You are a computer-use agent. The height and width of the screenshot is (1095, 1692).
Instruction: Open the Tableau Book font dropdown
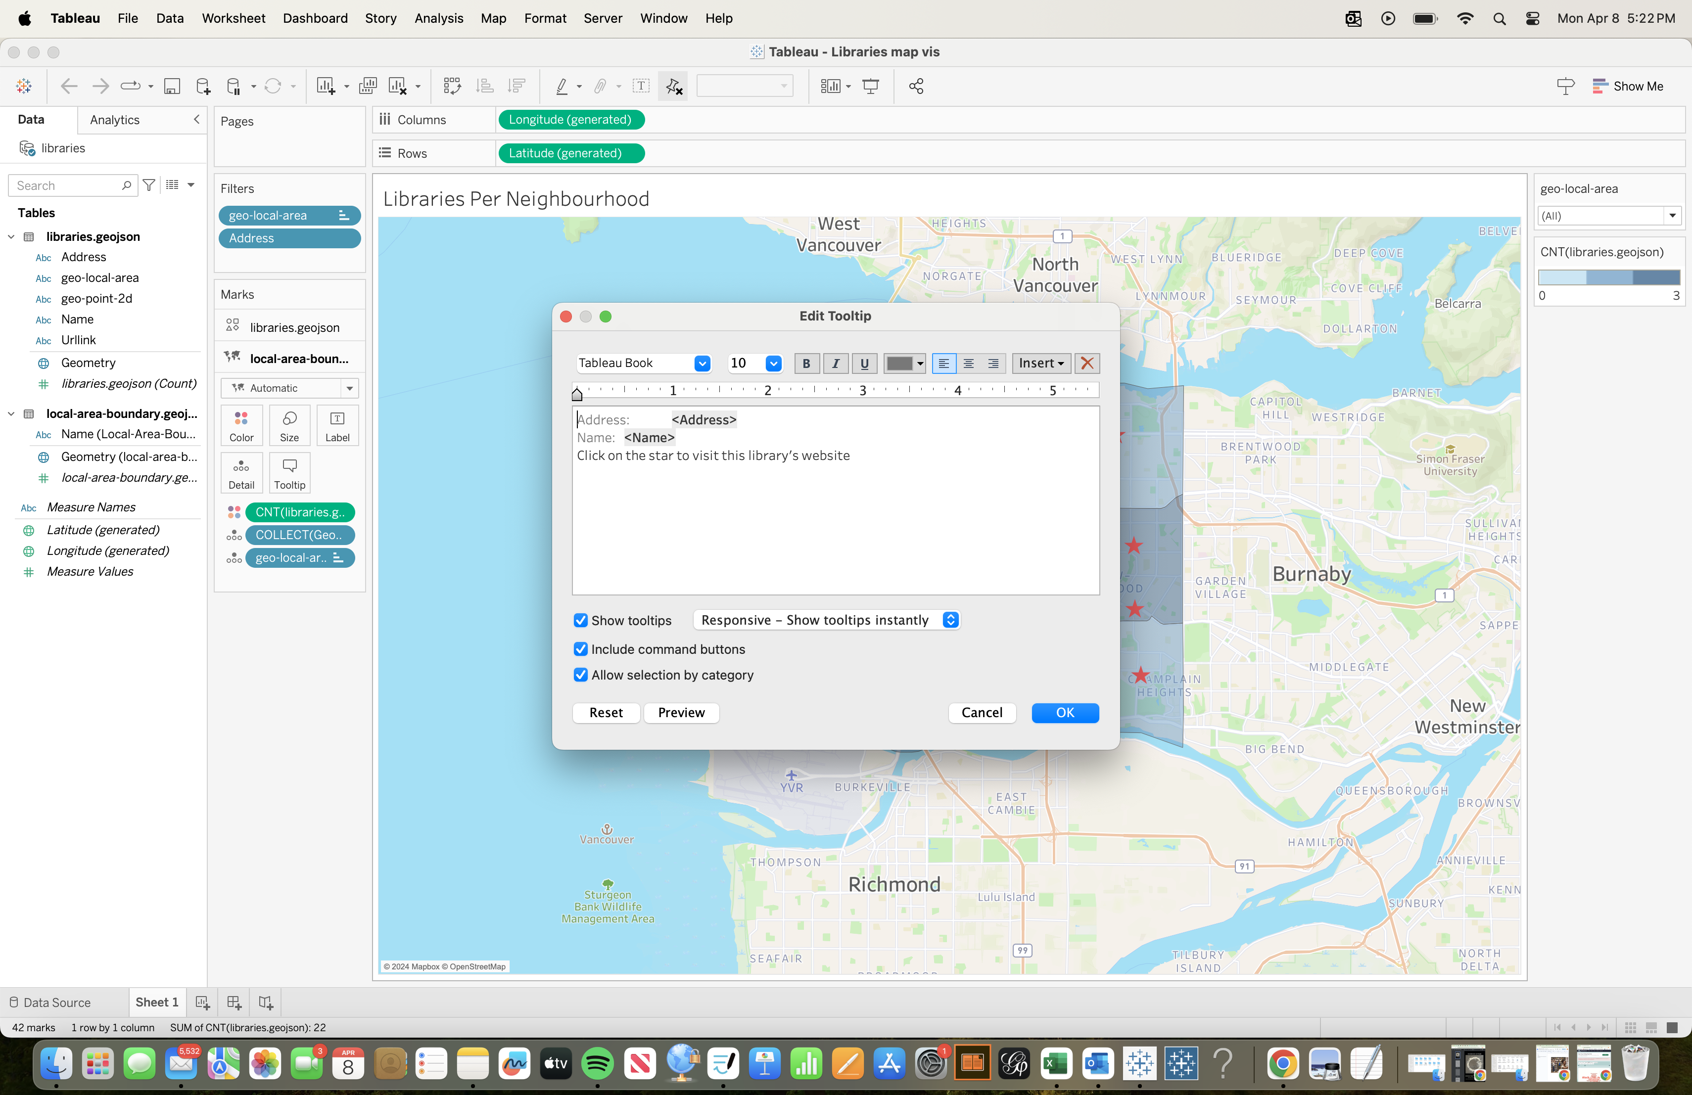702,363
